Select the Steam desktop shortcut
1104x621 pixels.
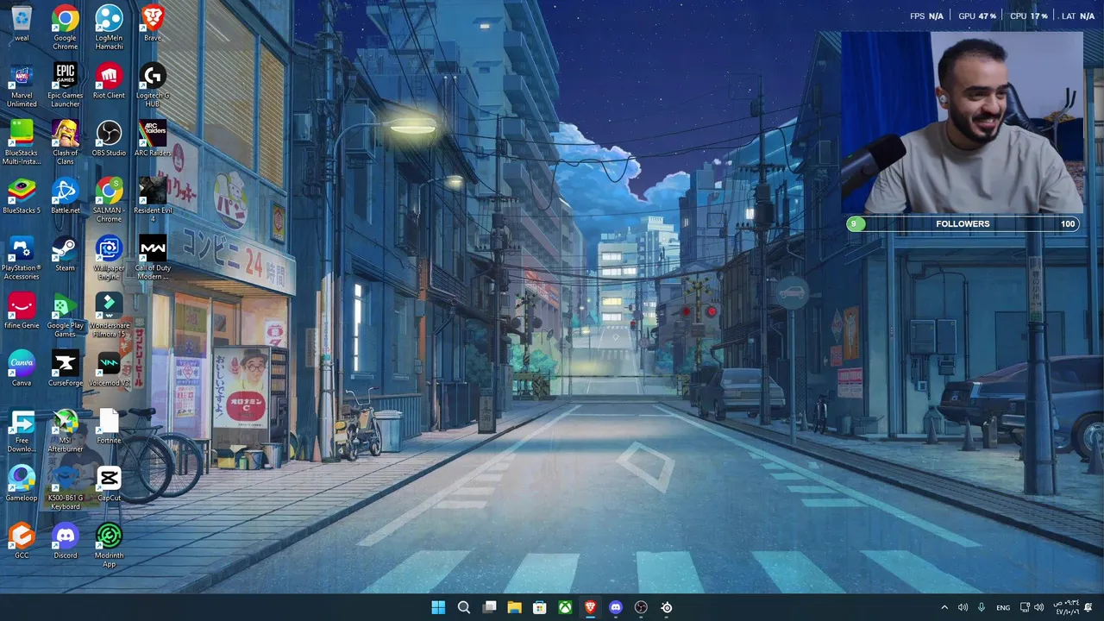coord(66,254)
